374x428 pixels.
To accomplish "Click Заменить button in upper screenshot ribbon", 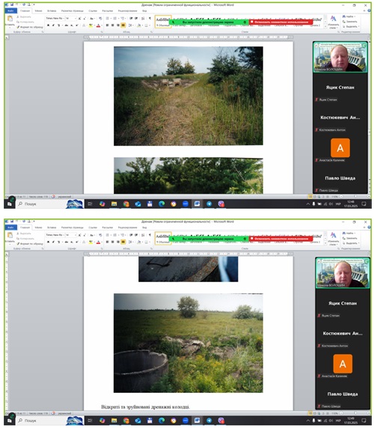I will tap(350, 21).
